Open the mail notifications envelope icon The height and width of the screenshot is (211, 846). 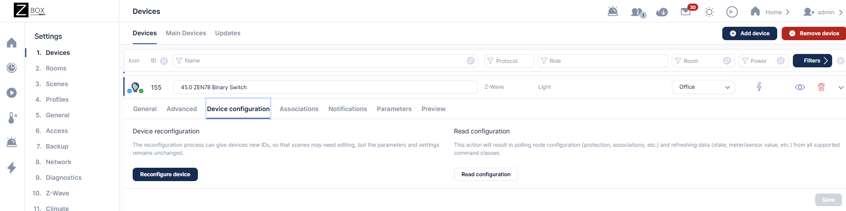[686, 12]
